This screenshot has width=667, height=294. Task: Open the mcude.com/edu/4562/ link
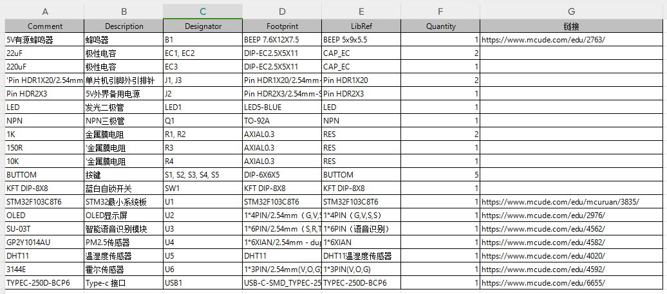point(543,229)
